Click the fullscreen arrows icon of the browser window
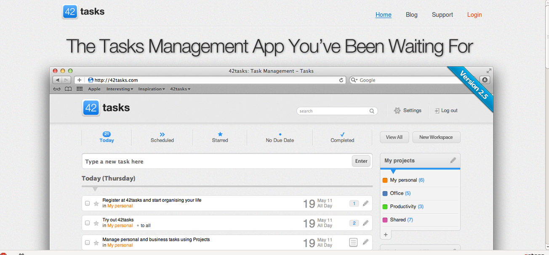Screen dimensions: 549x255 click(489, 71)
